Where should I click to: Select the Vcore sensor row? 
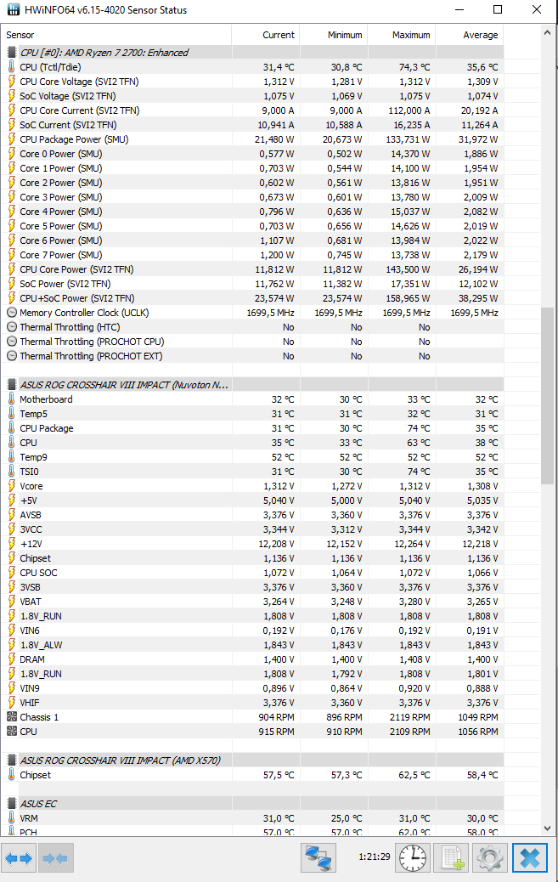[252, 486]
